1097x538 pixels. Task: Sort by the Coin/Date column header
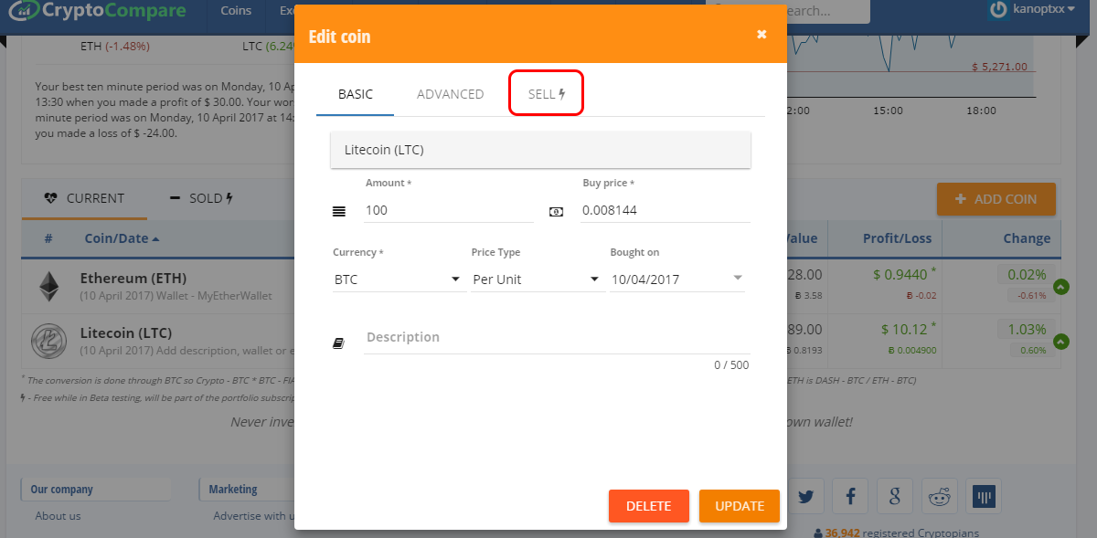tap(122, 238)
